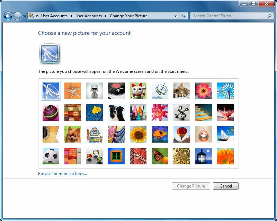
Task: Select the golden spiral basket picture
Action: tap(182, 156)
